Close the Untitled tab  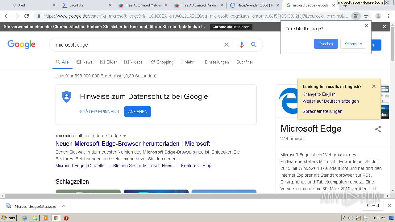(x=54, y=5)
